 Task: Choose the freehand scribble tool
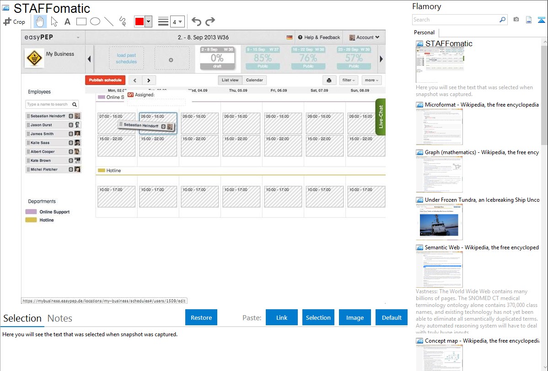pos(123,22)
